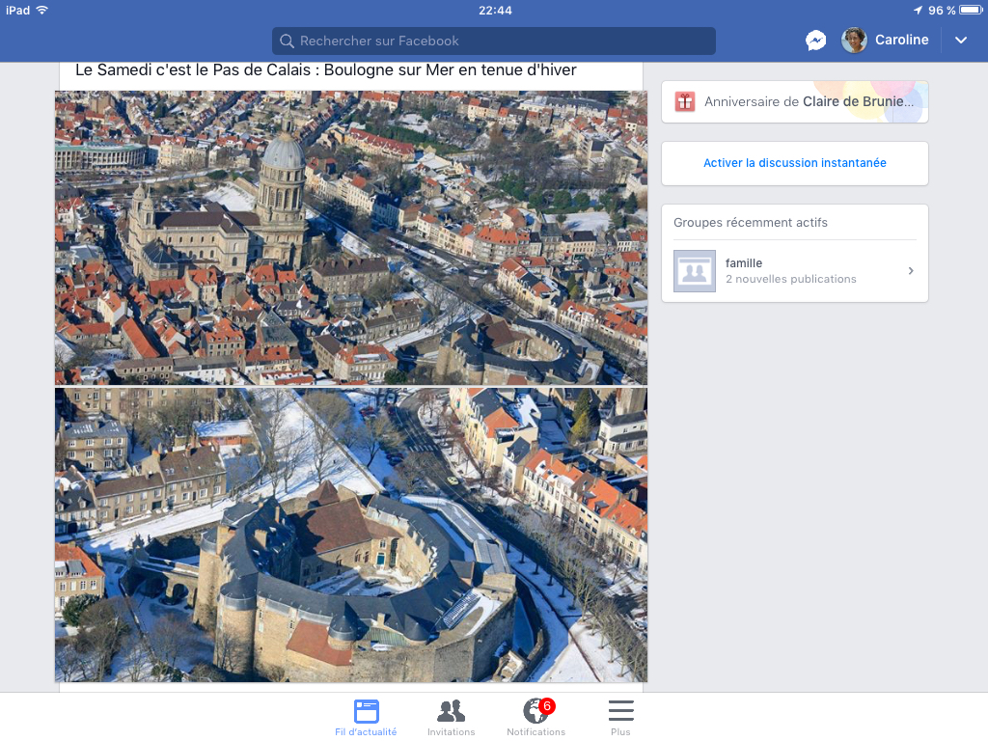Open the post titled Le Samedi c'est le Pas de Calais
This screenshot has height=741, width=988.
325,70
